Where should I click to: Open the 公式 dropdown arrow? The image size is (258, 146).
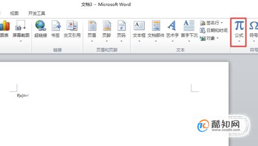pyautogui.click(x=239, y=41)
